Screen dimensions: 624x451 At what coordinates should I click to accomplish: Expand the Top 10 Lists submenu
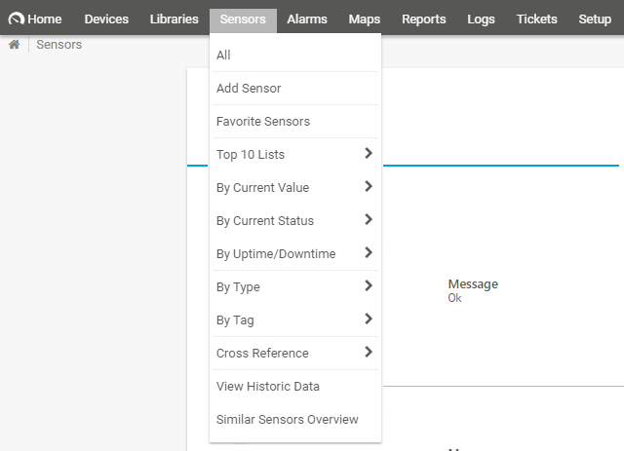[294, 154]
